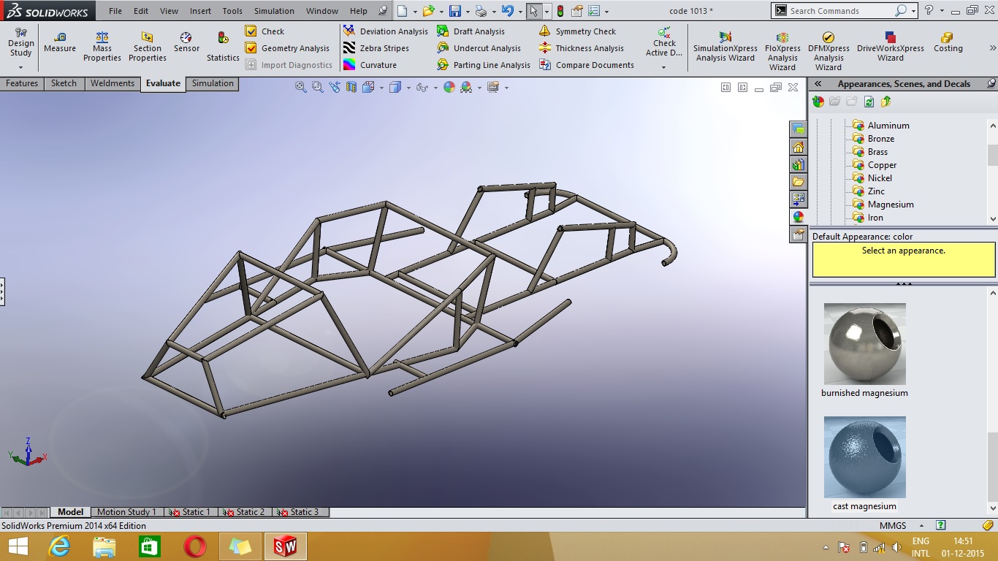Open Section Properties
The height and width of the screenshot is (561, 998).
[x=148, y=47]
